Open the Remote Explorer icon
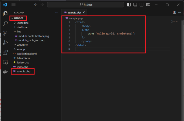 coord(5,62)
